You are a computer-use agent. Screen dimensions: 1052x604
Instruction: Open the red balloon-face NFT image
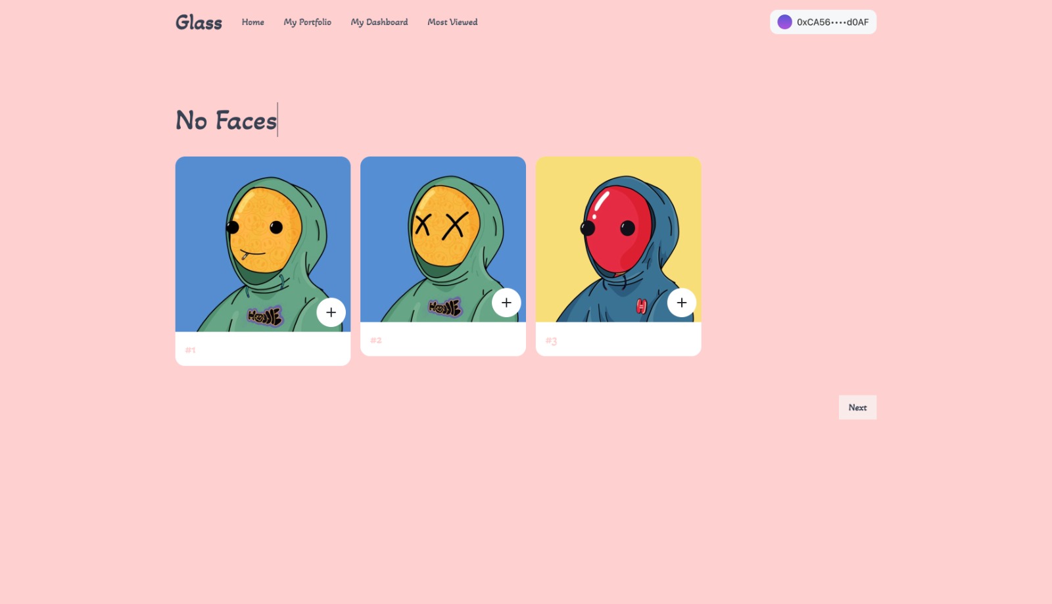pyautogui.click(x=618, y=239)
